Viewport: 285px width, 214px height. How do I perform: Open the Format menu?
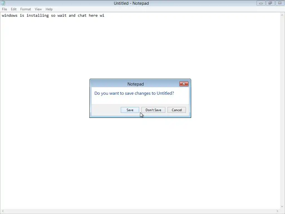coord(25,9)
